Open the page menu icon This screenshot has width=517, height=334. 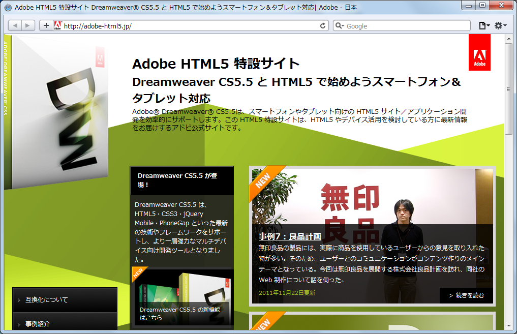click(x=483, y=26)
